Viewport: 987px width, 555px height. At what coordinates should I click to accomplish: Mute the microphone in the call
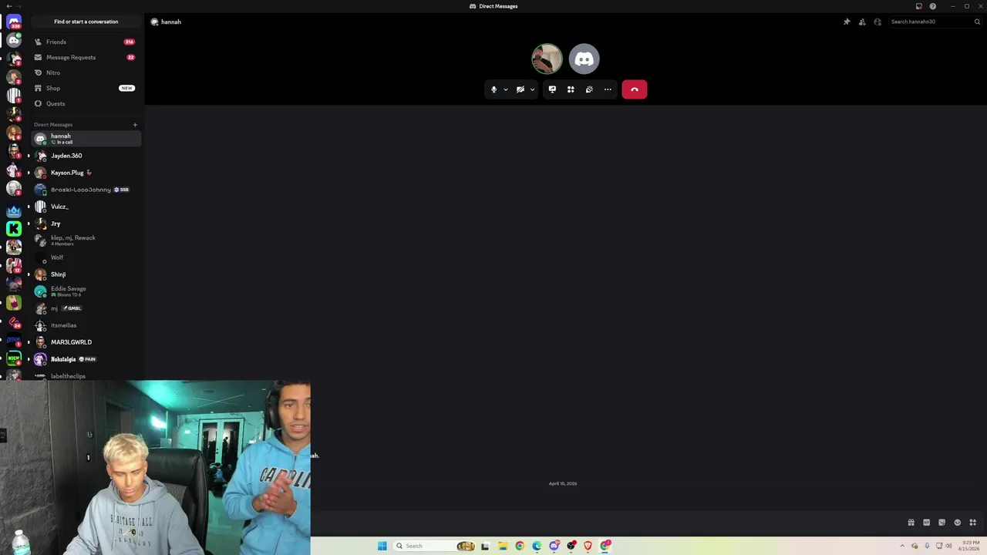pos(494,89)
